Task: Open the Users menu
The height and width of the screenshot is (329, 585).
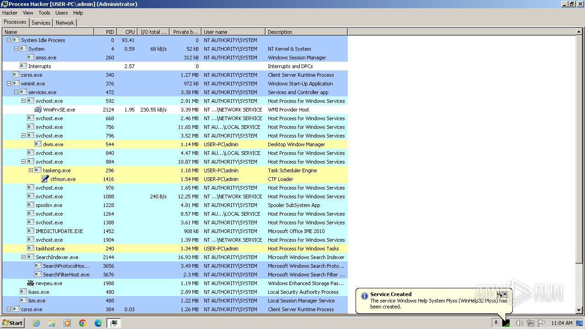Action: [x=61, y=13]
